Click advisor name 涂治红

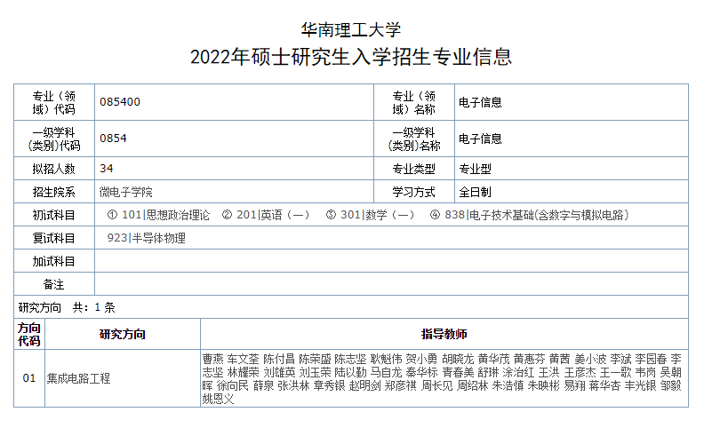tap(518, 372)
